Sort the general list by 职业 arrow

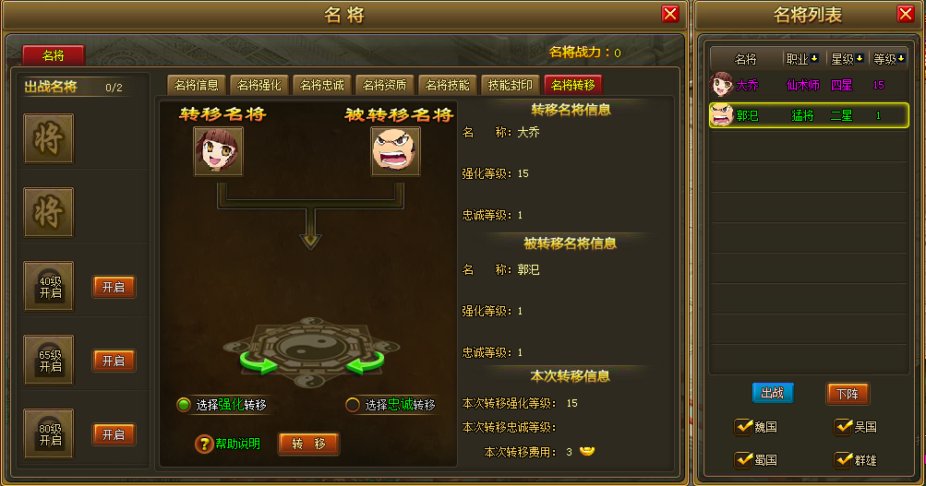814,58
